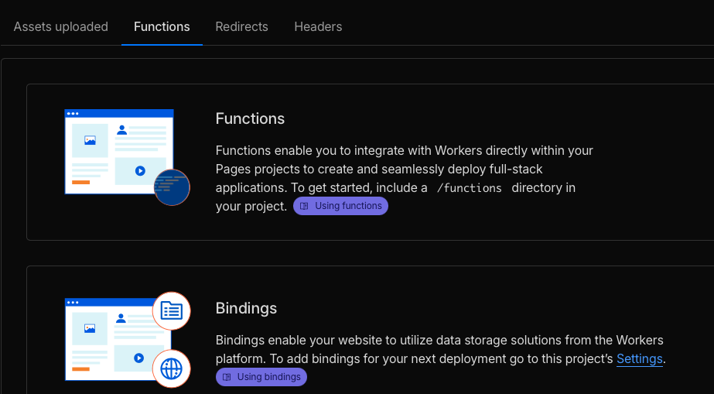The image size is (714, 394).
Task: Click the folder list icon on Bindings illustration
Action: pos(171,310)
